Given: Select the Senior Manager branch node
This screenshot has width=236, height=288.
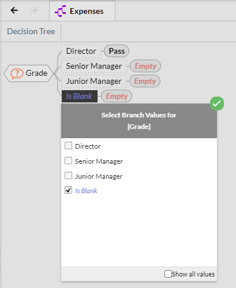Looking at the screenshot, I should pyautogui.click(x=94, y=66).
